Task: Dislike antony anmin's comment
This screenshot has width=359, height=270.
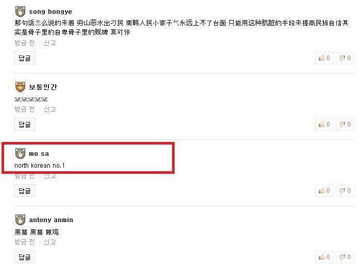Action: click(x=345, y=257)
